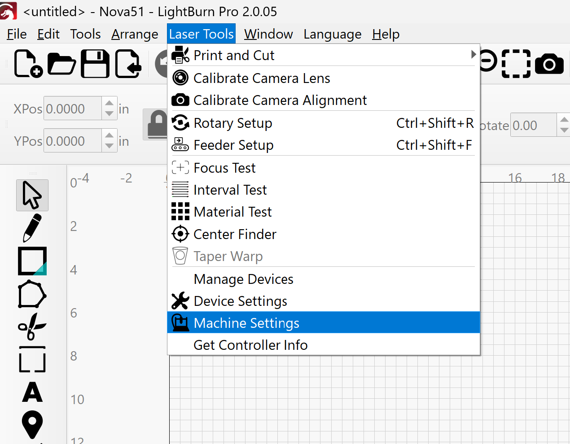The height and width of the screenshot is (444, 570).
Task: Click the Import file icon
Action: click(128, 64)
